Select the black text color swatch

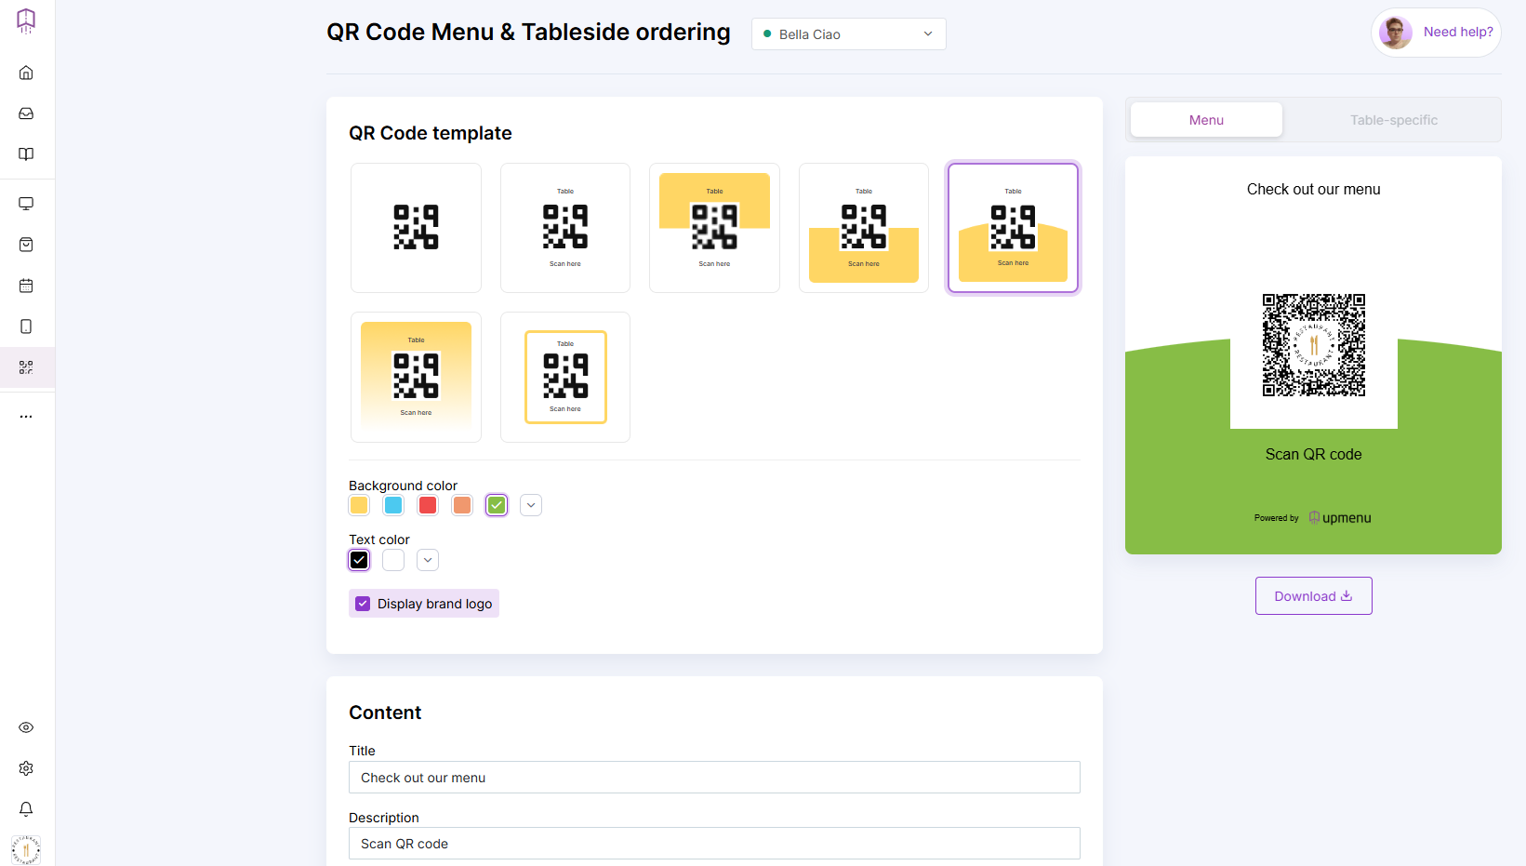(359, 560)
